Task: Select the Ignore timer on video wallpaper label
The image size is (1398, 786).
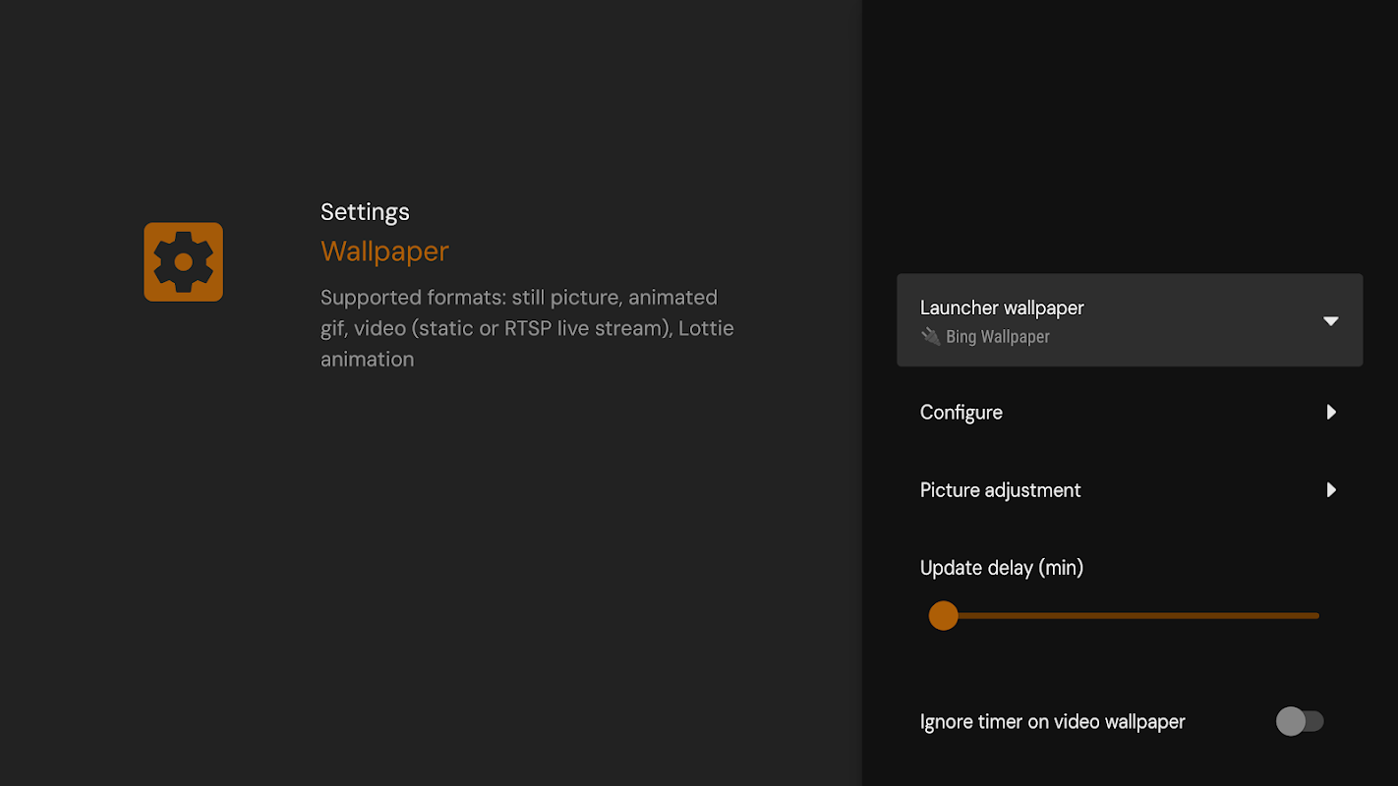Action: tap(1052, 721)
